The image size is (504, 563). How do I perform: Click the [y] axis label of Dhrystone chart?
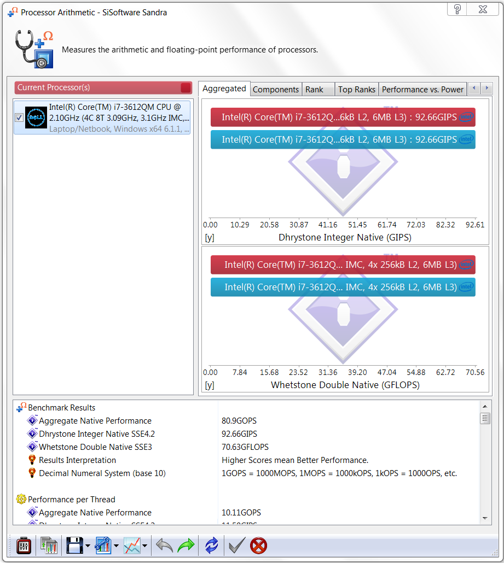(x=210, y=237)
